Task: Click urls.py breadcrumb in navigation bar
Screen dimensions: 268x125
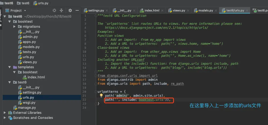Action: pyautogui.click(x=41, y=3)
